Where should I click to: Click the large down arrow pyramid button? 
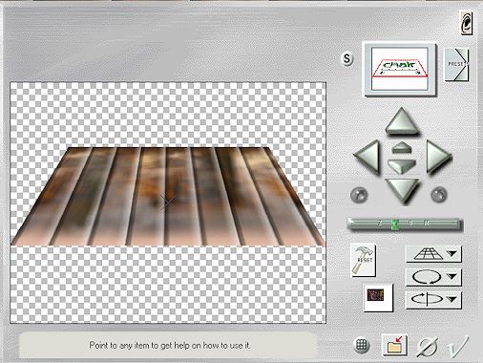[402, 190]
